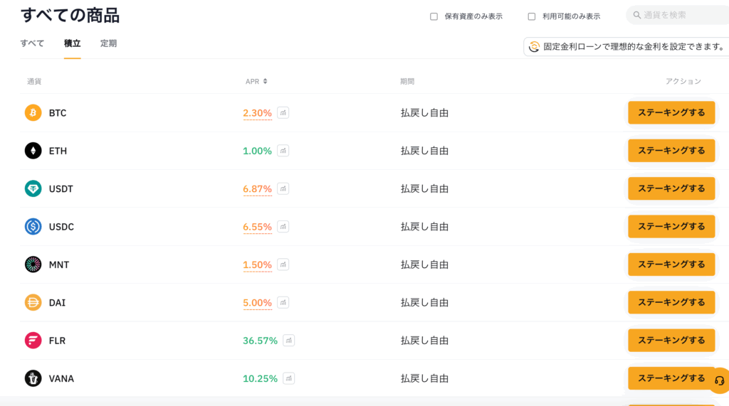Click ステーキングする for DAI
The width and height of the screenshot is (729, 406).
(x=671, y=302)
